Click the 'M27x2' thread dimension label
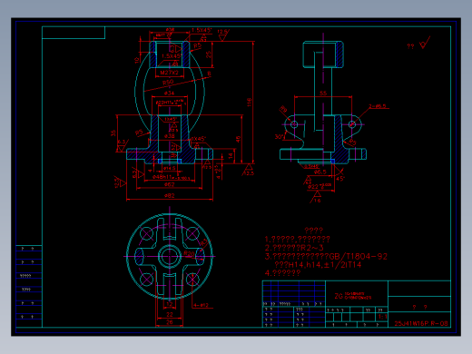The image size is (472, 354). point(169,73)
